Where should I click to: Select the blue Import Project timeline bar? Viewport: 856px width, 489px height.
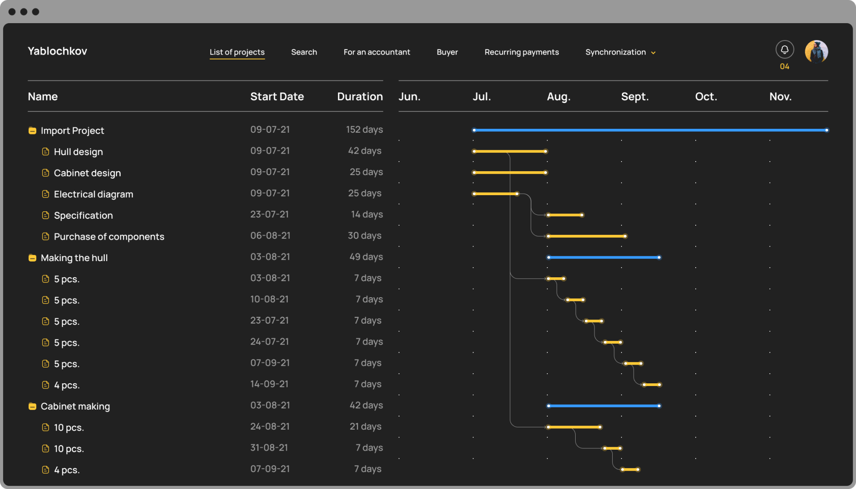(x=650, y=130)
